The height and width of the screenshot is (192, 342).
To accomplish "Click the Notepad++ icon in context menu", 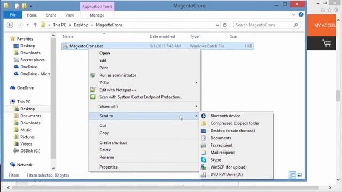I will 92,90.
